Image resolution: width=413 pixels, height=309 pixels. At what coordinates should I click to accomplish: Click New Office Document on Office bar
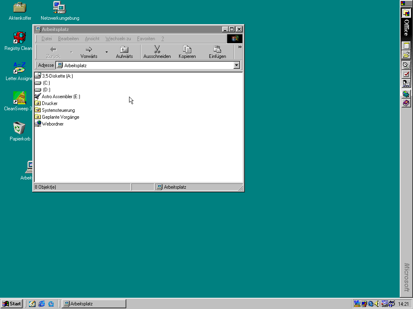[406, 46]
